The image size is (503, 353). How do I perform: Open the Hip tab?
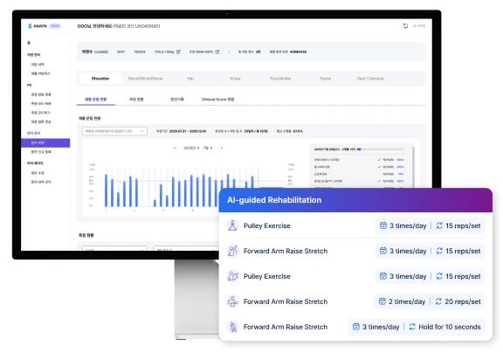190,79
